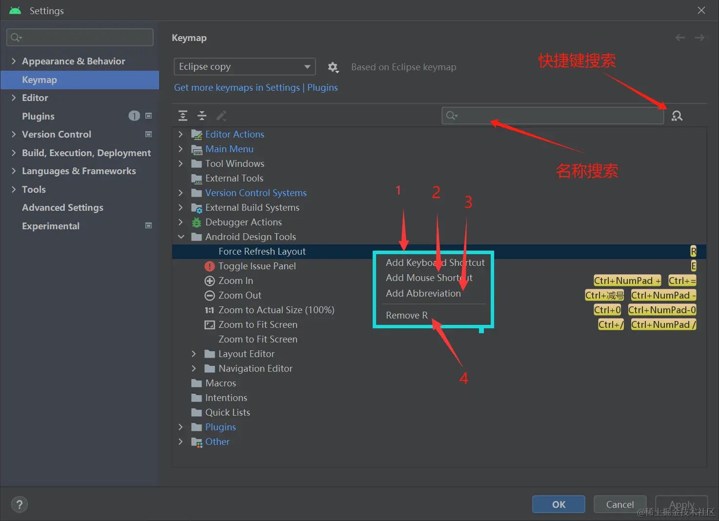719x521 pixels.
Task: Expand the Plugins tree node in keymap
Action: tap(180, 427)
